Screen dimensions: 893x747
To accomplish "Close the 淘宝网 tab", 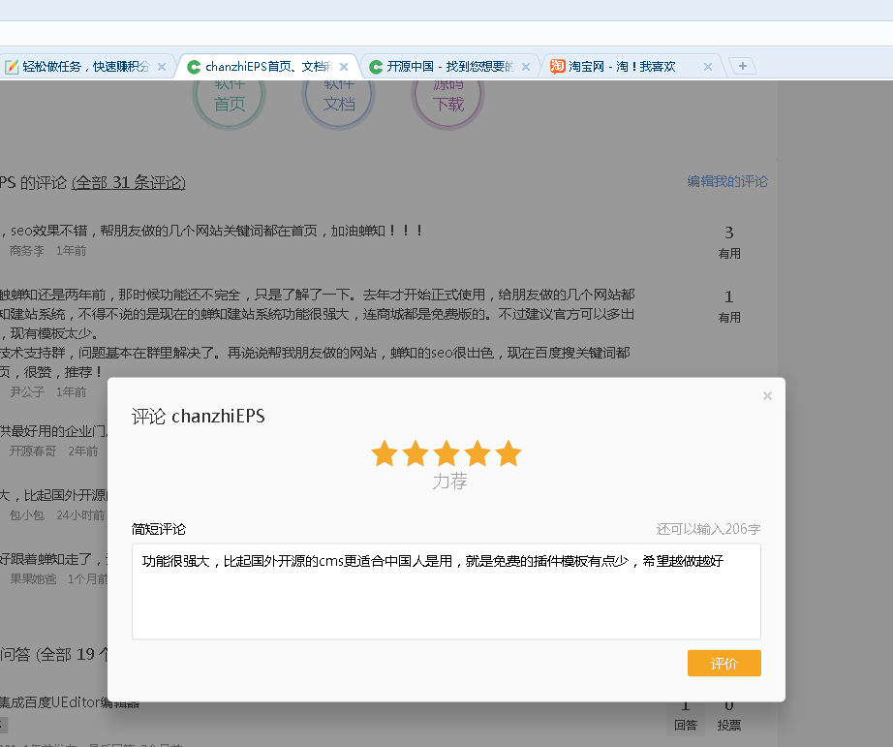I will (708, 67).
